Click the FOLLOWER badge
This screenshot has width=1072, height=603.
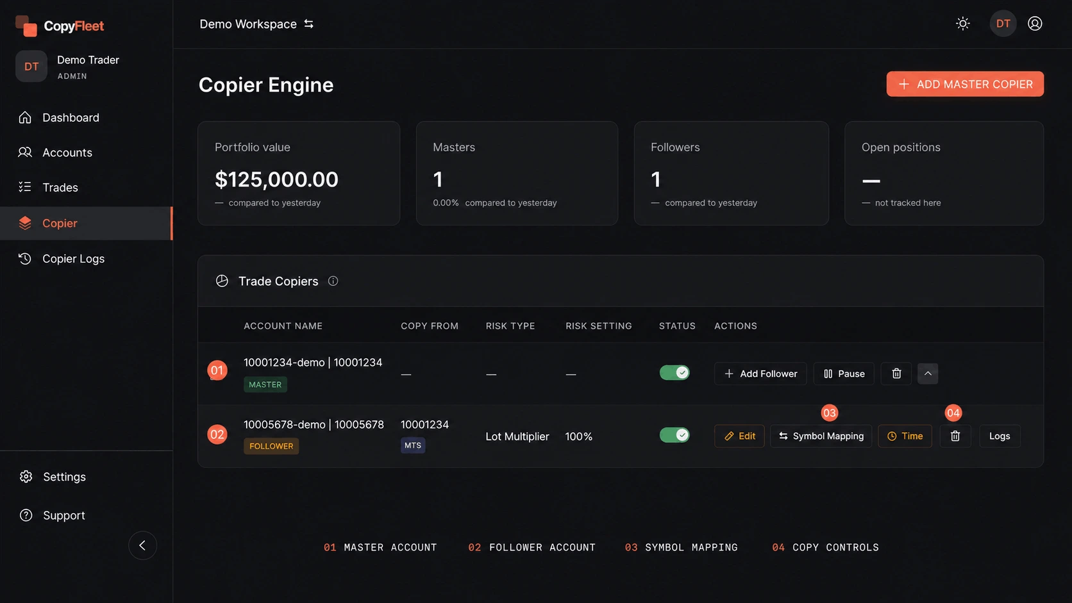click(271, 446)
